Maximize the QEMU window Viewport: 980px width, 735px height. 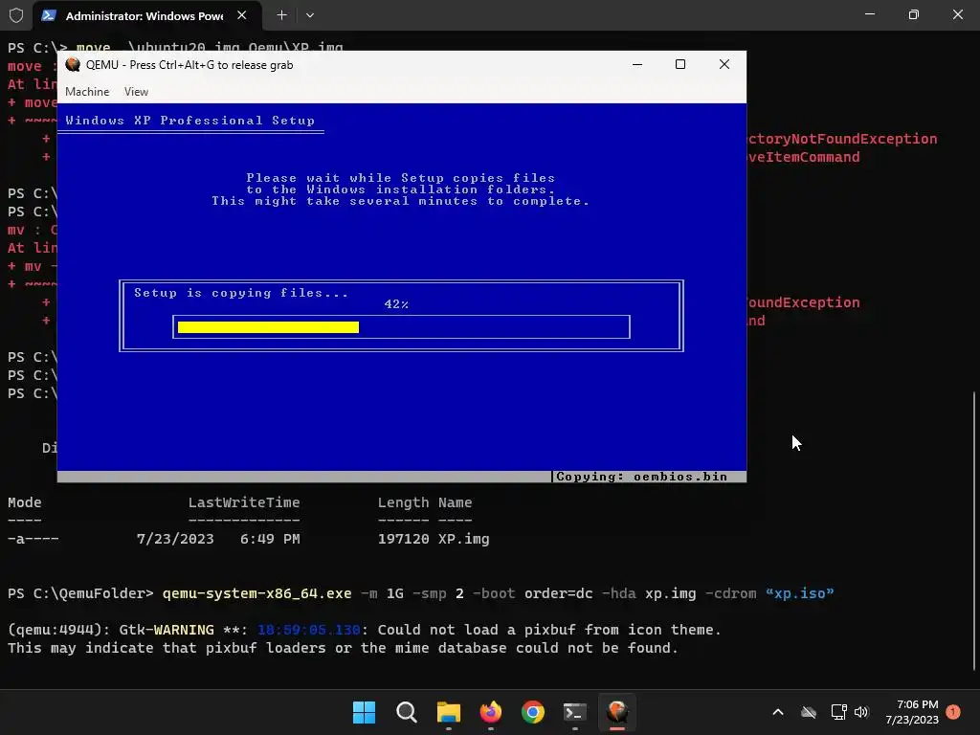pyautogui.click(x=680, y=64)
